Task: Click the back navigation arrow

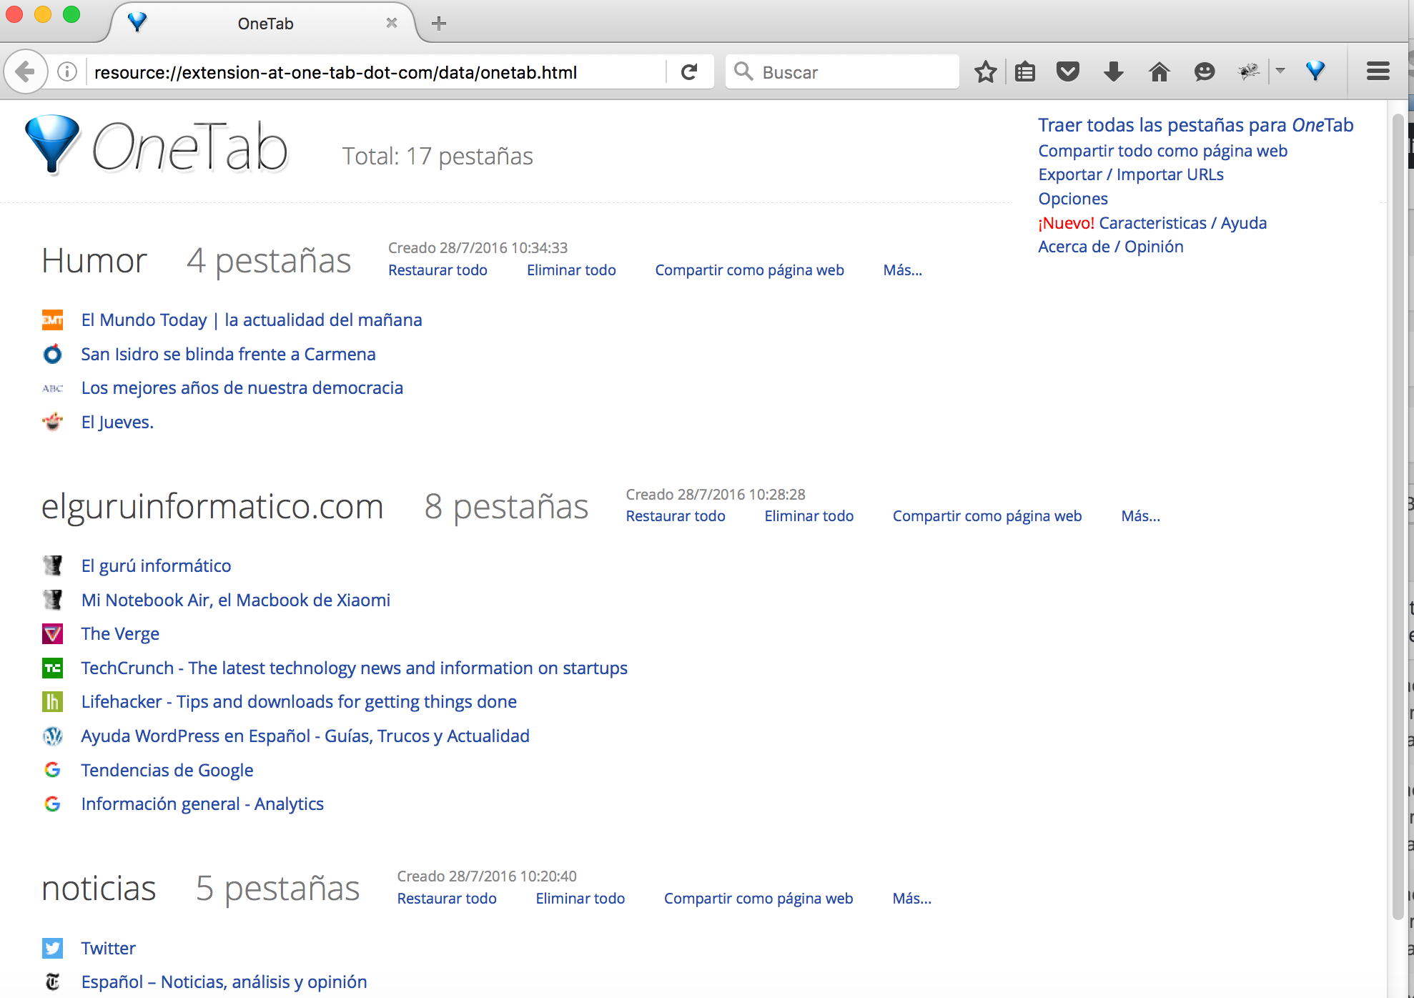Action: click(x=26, y=71)
